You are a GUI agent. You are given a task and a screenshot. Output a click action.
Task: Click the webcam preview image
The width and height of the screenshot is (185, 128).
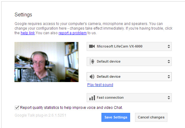click(x=47, y=62)
